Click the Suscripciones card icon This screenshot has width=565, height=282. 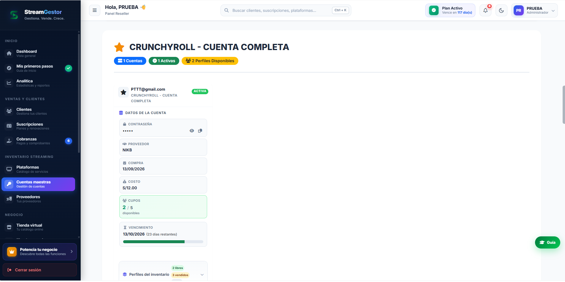point(9,126)
